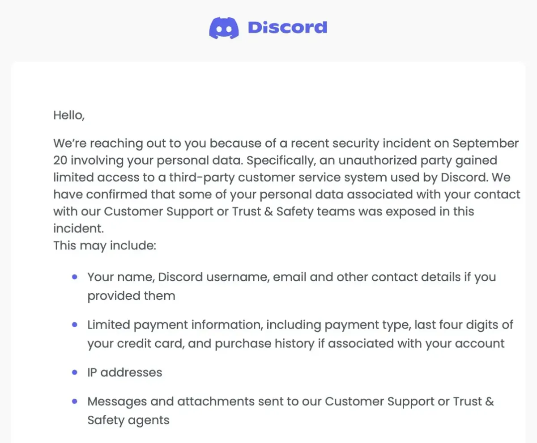Viewport: 537px width, 443px height.
Task: Click the bullet dot before "Messages and attachments"
Action: (x=74, y=401)
